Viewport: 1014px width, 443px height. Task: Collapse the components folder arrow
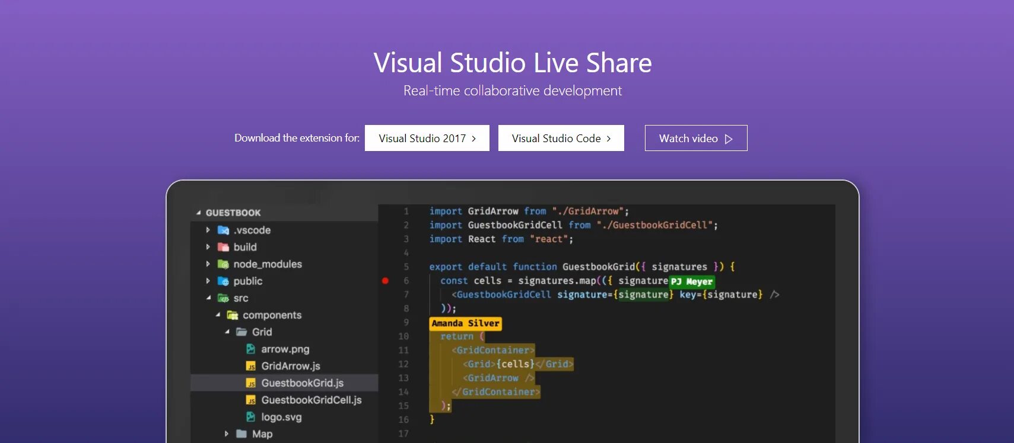[218, 315]
